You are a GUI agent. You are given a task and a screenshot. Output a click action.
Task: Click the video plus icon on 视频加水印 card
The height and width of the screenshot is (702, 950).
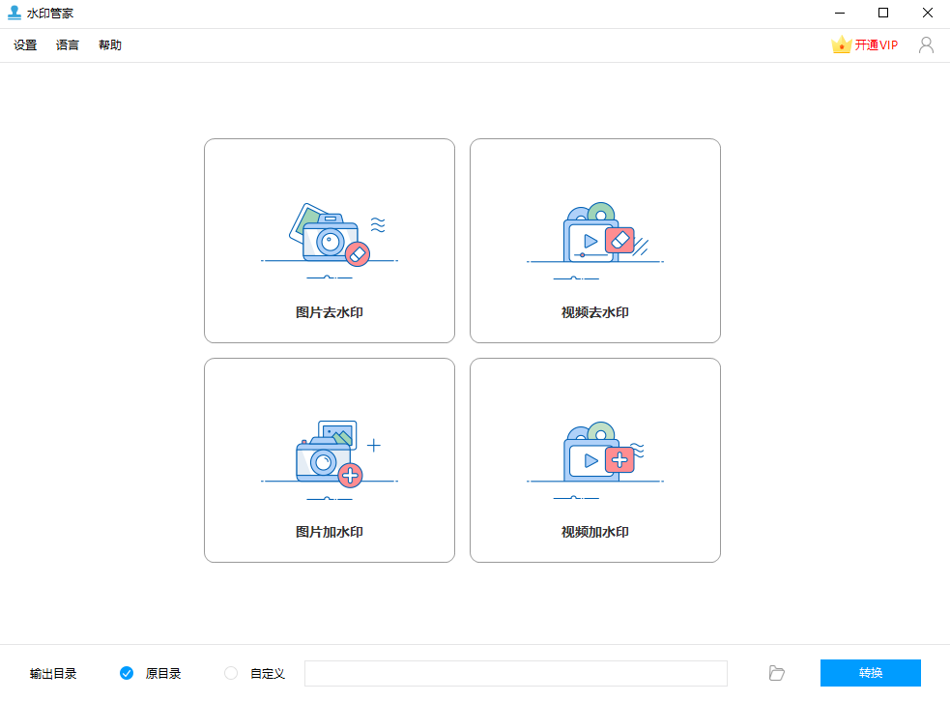click(594, 457)
